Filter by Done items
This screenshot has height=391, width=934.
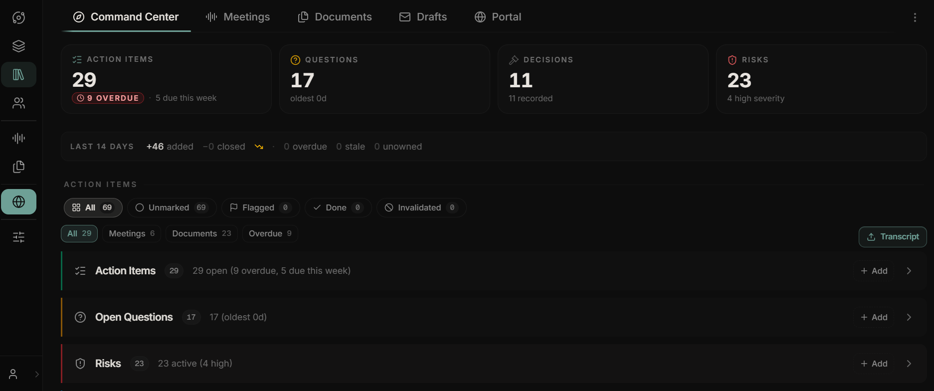pos(338,207)
